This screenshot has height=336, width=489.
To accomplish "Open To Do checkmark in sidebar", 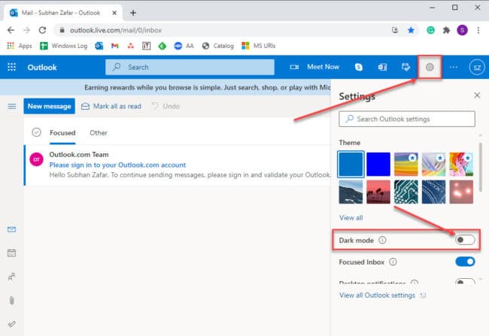I will 11,324.
